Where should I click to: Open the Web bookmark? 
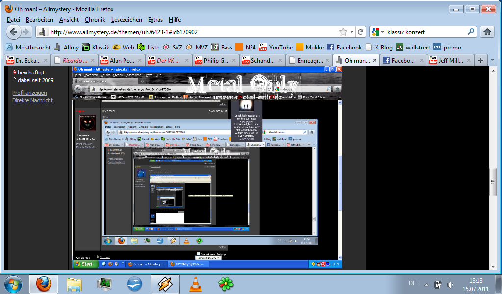pos(124,48)
